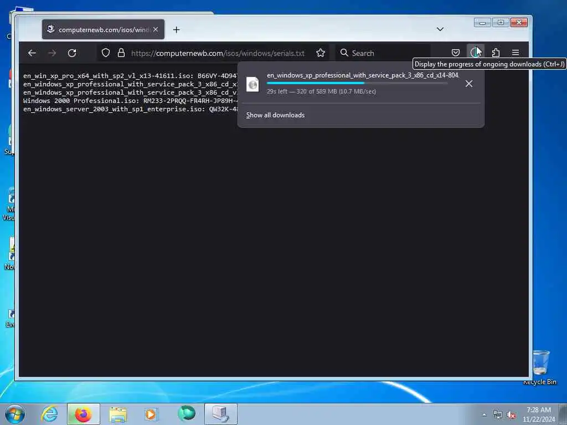This screenshot has height=425, width=567.
Task: Expand the list all tabs chevron
Action: (440, 29)
